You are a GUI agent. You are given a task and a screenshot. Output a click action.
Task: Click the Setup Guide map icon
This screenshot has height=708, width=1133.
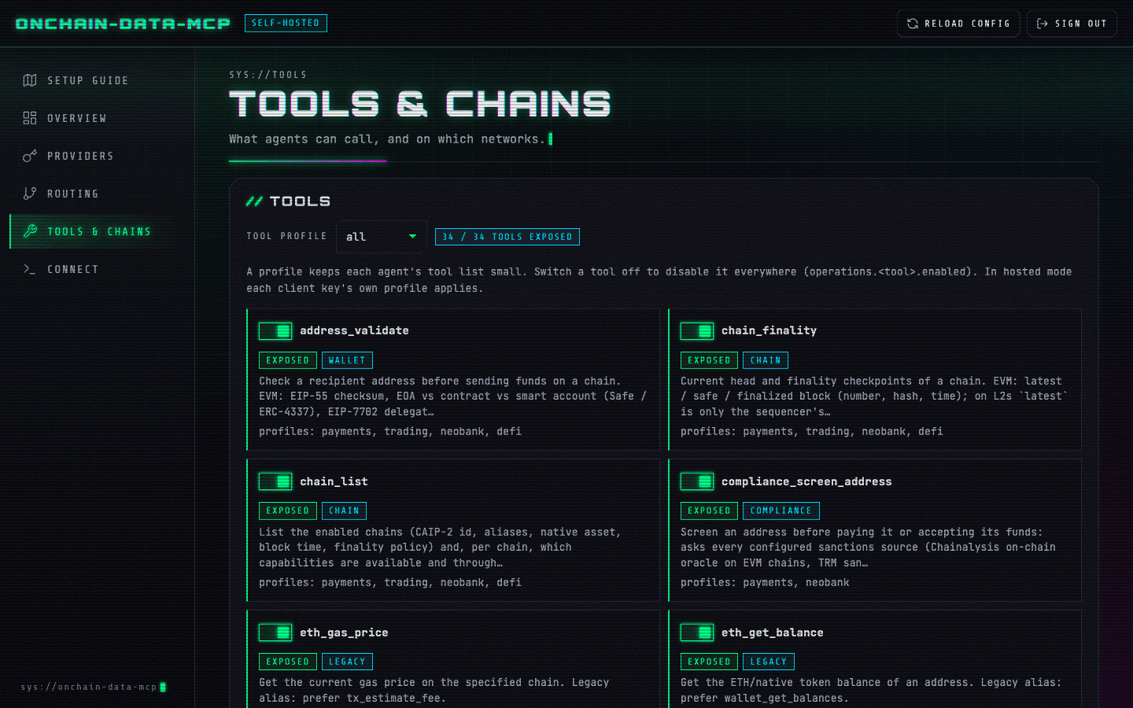click(x=30, y=80)
